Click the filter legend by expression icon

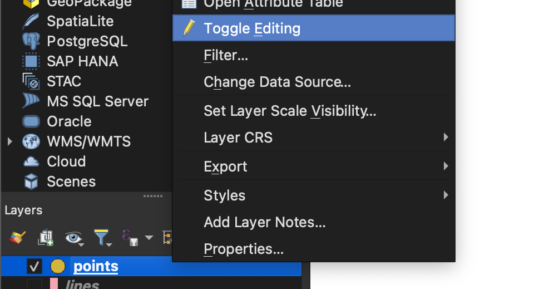(x=130, y=238)
